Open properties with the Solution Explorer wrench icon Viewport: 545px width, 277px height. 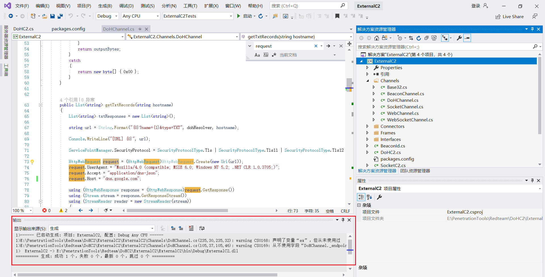pyautogui.click(x=459, y=38)
